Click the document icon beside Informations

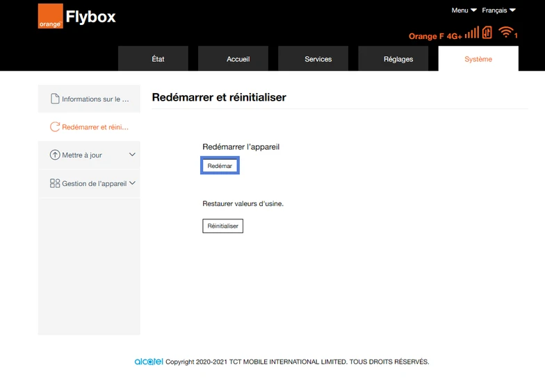pos(54,99)
